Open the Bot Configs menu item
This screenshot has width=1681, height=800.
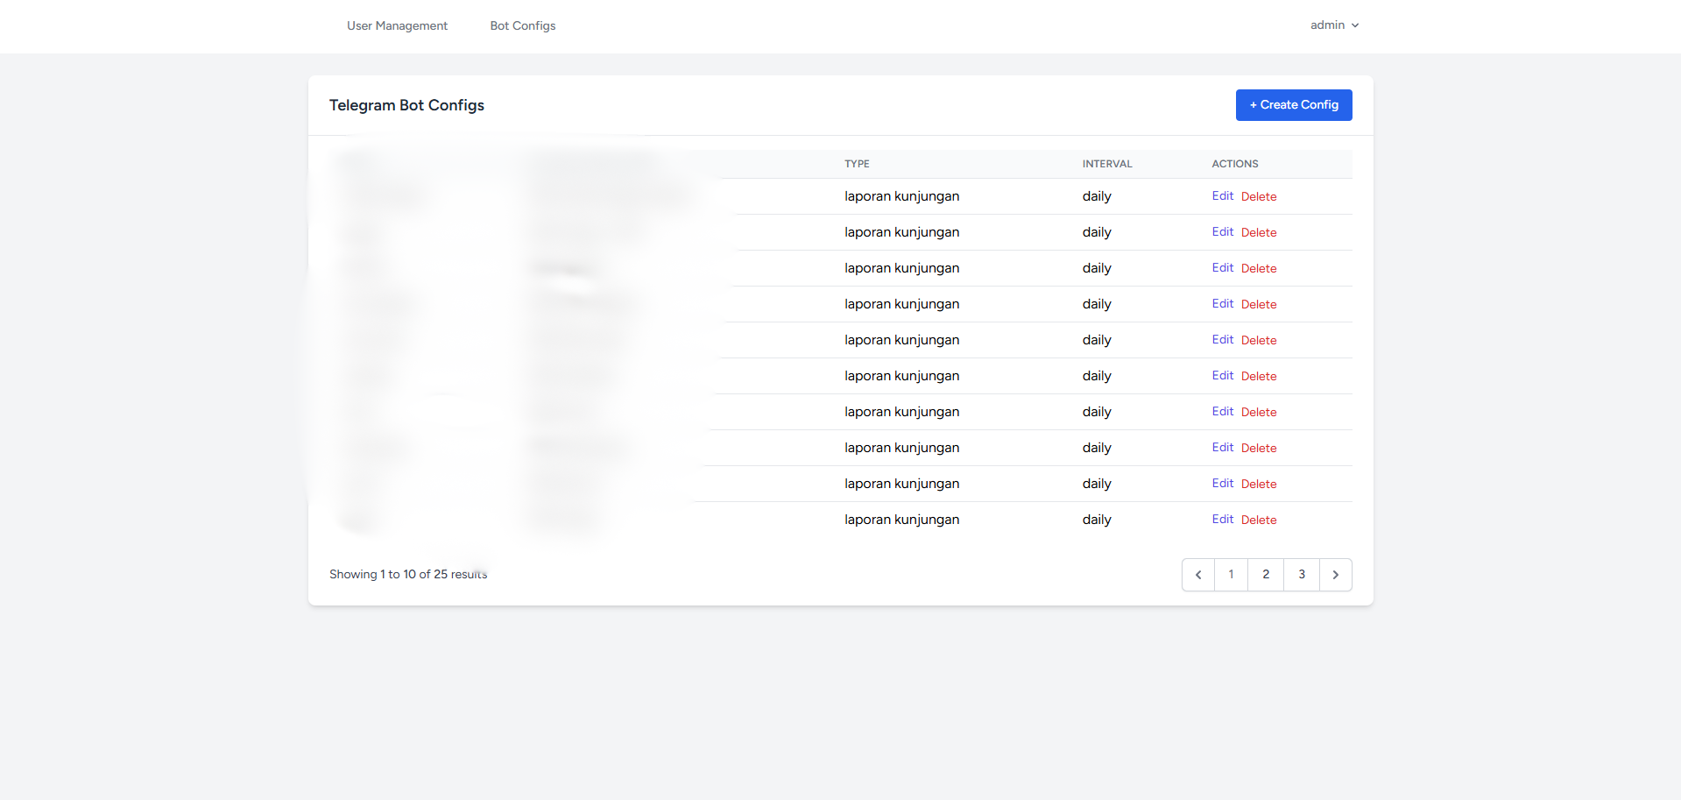click(x=522, y=26)
